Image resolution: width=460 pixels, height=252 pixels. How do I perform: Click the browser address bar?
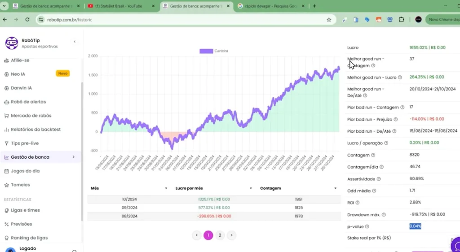click(x=180, y=20)
